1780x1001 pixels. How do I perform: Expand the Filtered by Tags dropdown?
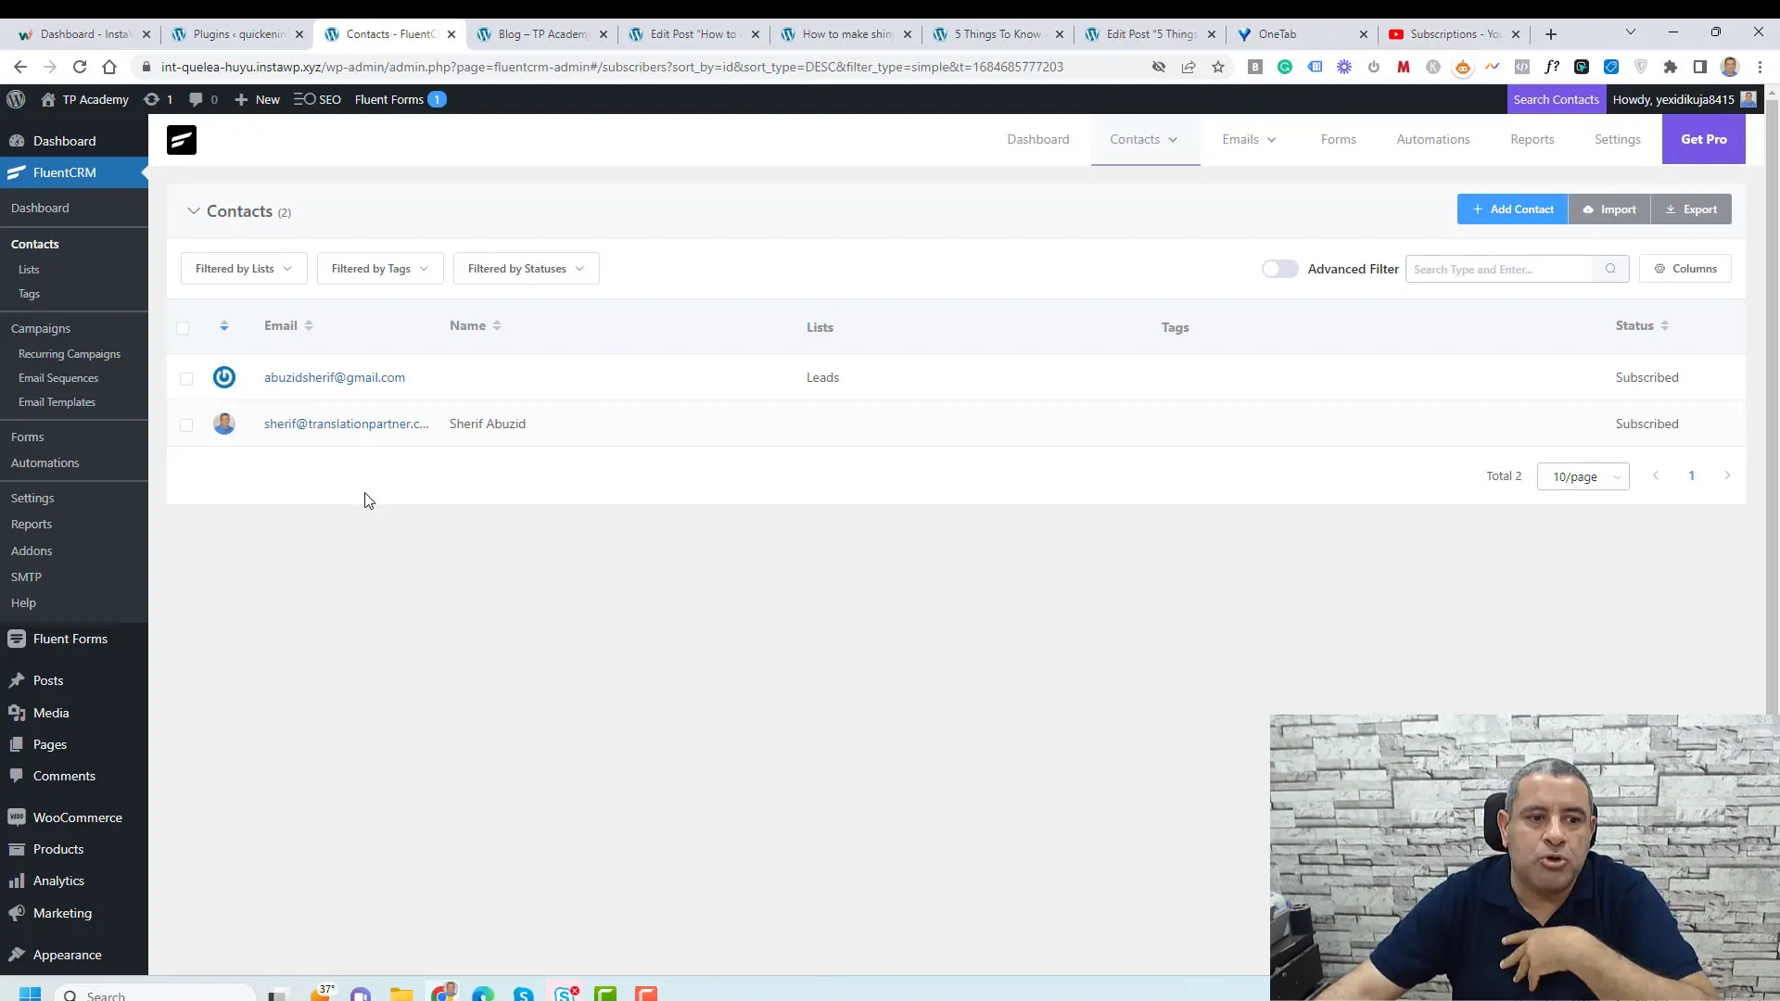(379, 268)
